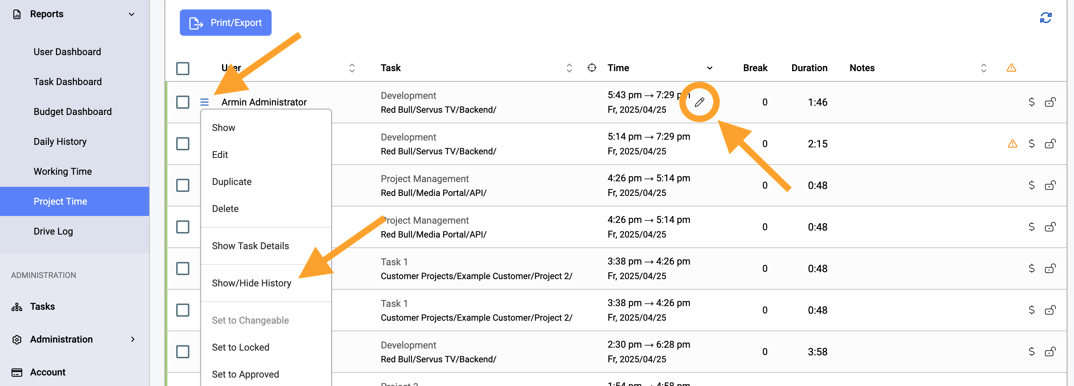This screenshot has width=1074, height=386.
Task: Click lock icon on the 1:46 duration row
Action: (x=1050, y=102)
